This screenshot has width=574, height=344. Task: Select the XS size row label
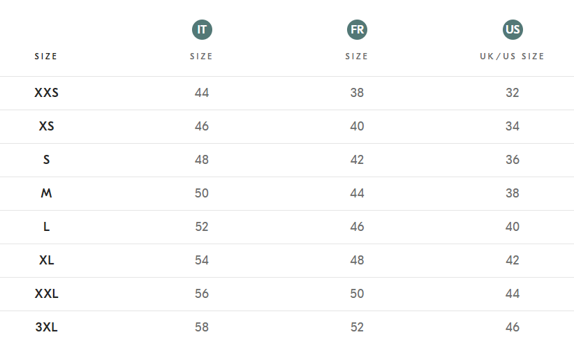click(46, 126)
